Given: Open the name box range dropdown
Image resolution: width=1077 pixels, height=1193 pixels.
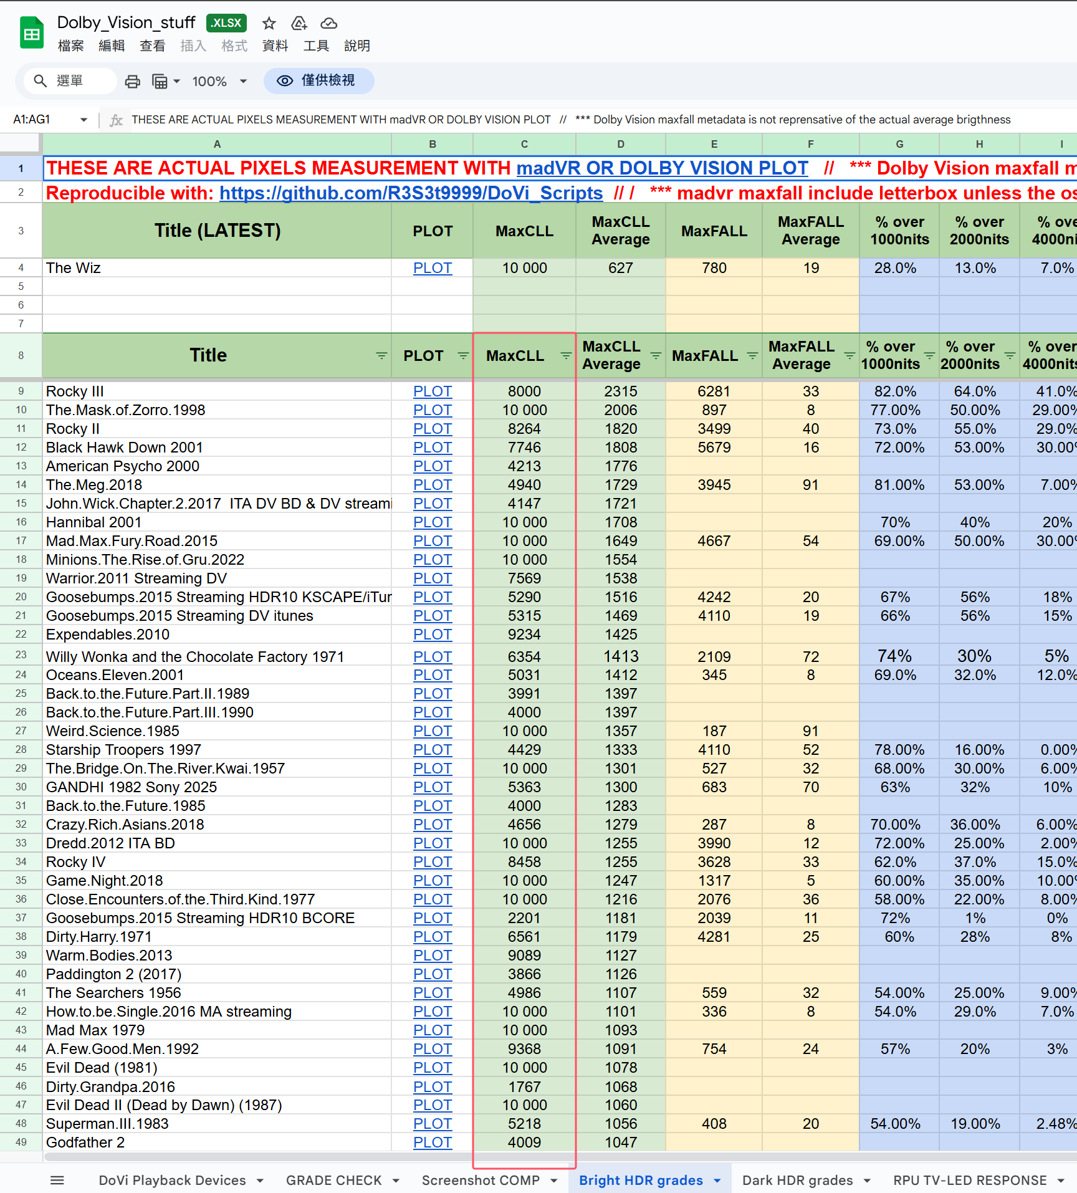Looking at the screenshot, I should point(84,120).
